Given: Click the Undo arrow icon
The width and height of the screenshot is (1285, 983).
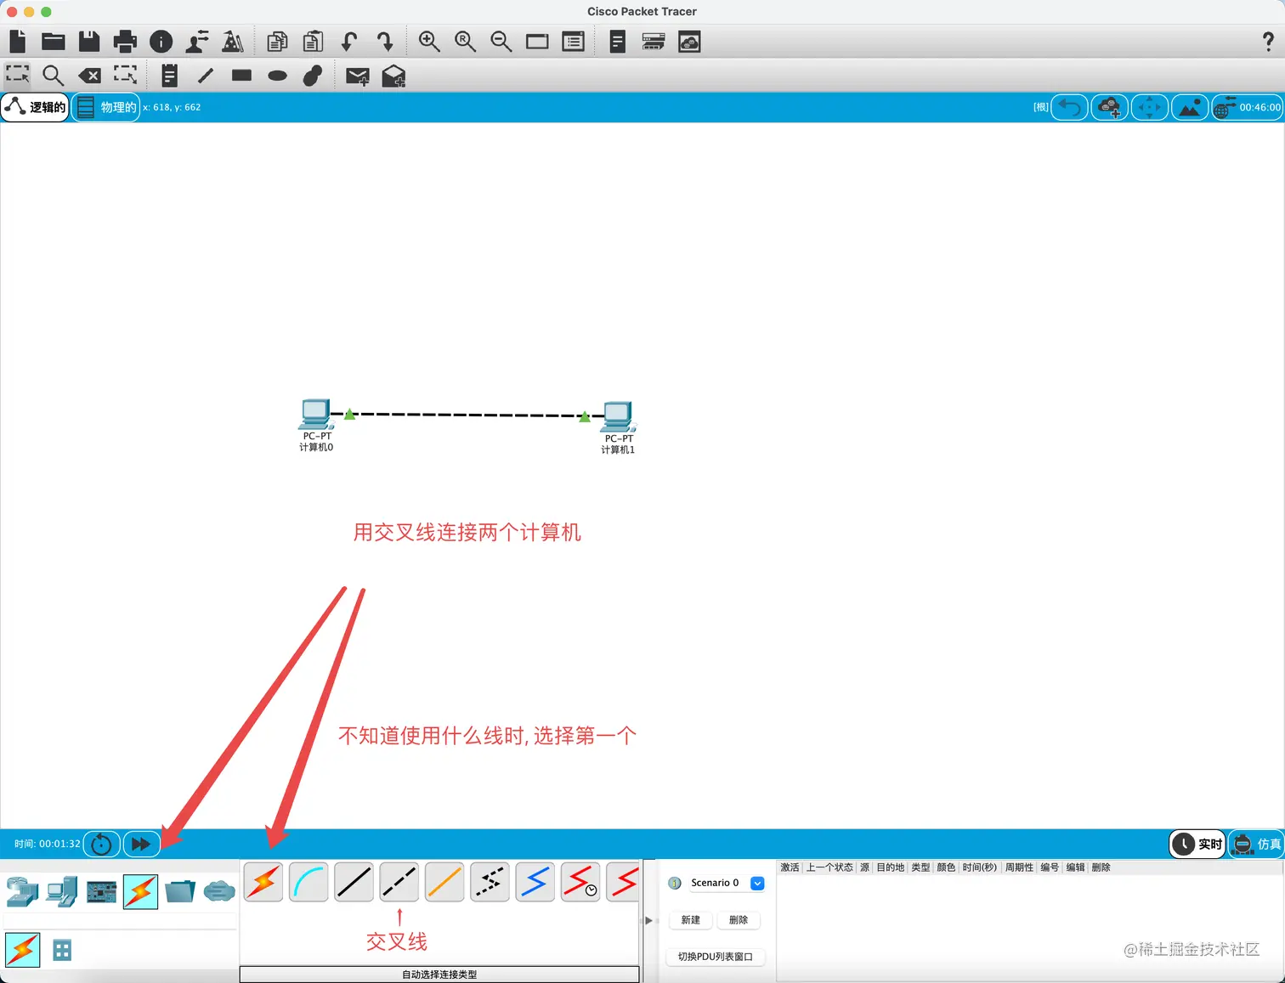Looking at the screenshot, I should click(x=348, y=41).
